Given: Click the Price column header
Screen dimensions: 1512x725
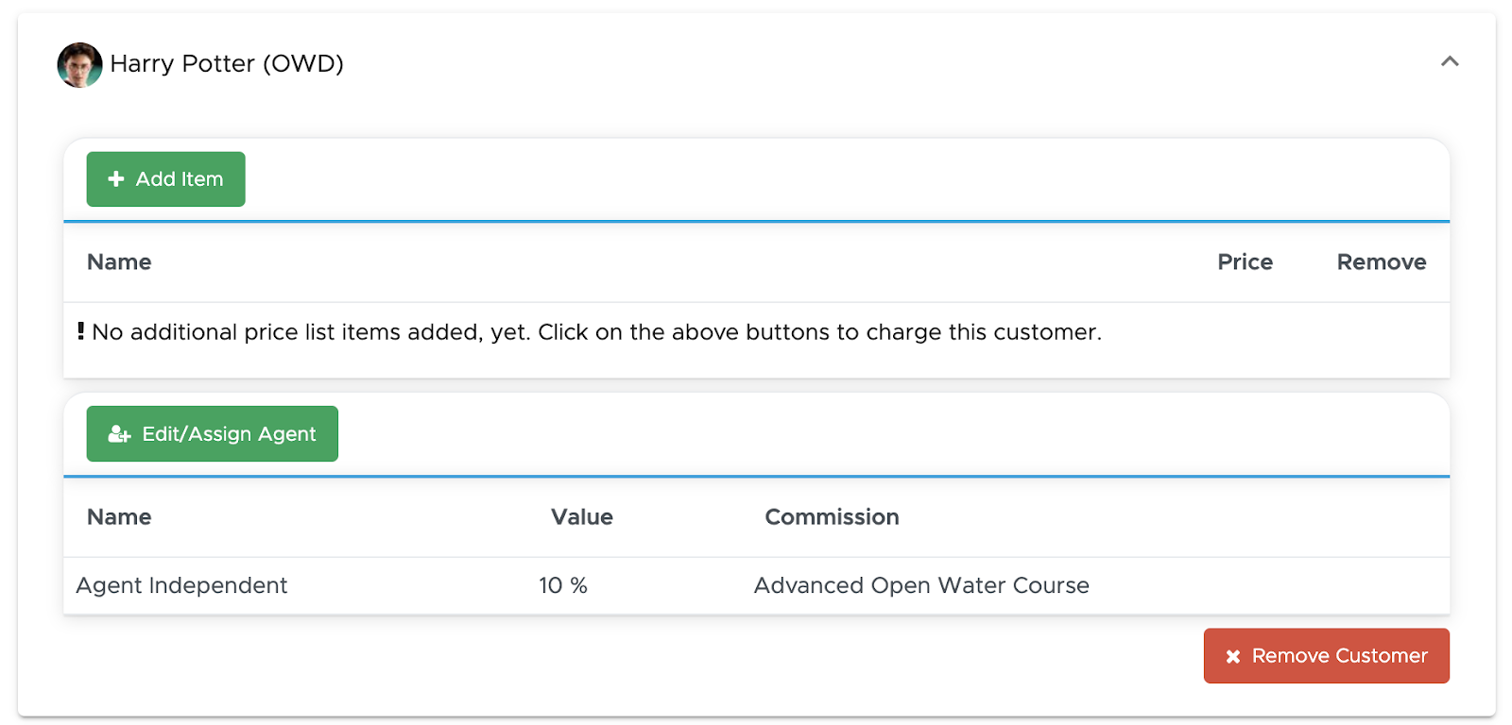Looking at the screenshot, I should point(1245,262).
